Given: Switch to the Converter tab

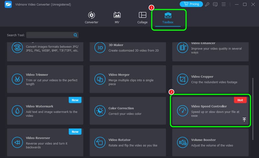Looking at the screenshot, I should (x=91, y=18).
